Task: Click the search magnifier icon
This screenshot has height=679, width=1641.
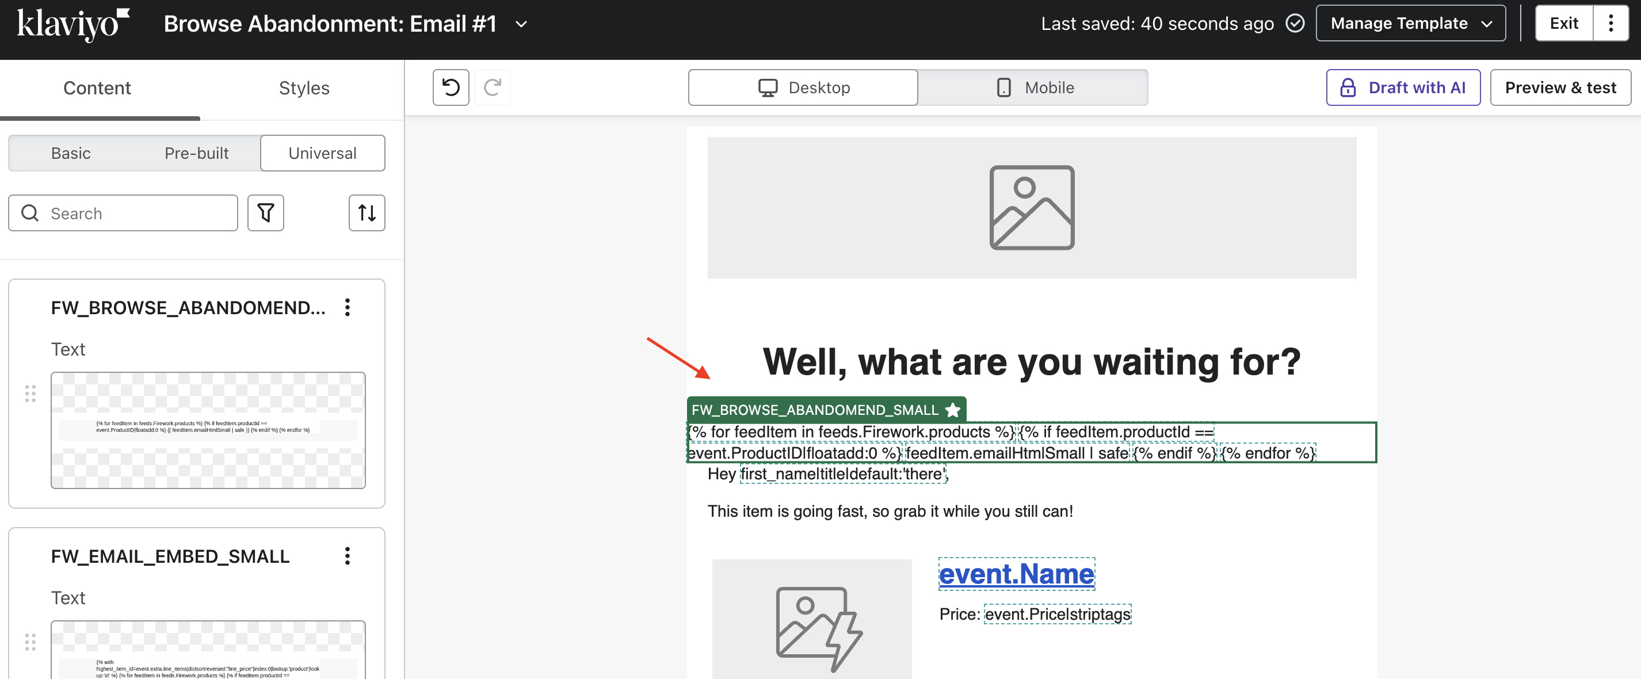Action: pyautogui.click(x=30, y=213)
